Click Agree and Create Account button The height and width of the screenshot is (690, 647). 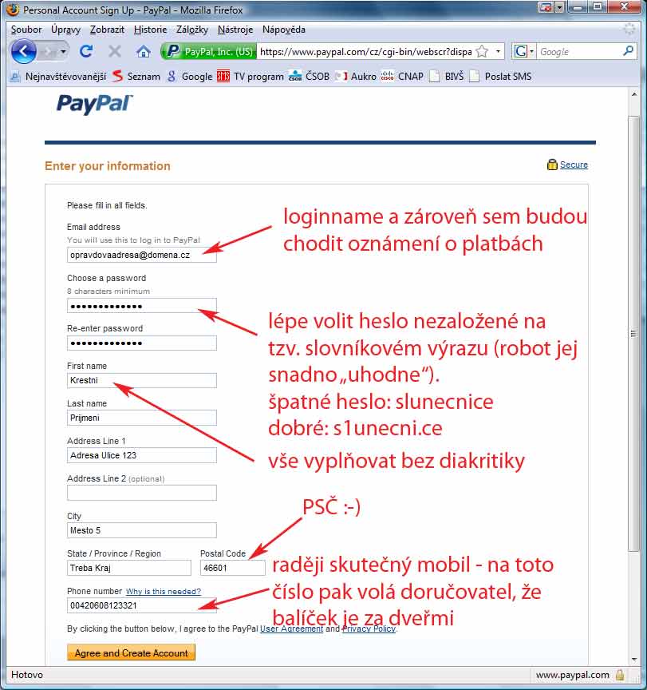point(131,653)
